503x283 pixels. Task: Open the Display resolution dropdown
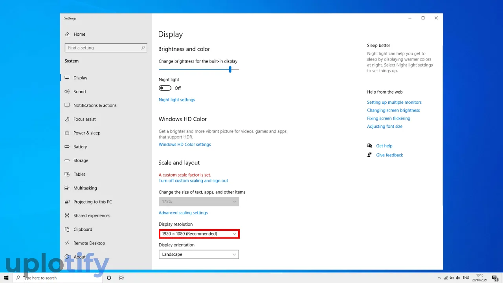199,234
